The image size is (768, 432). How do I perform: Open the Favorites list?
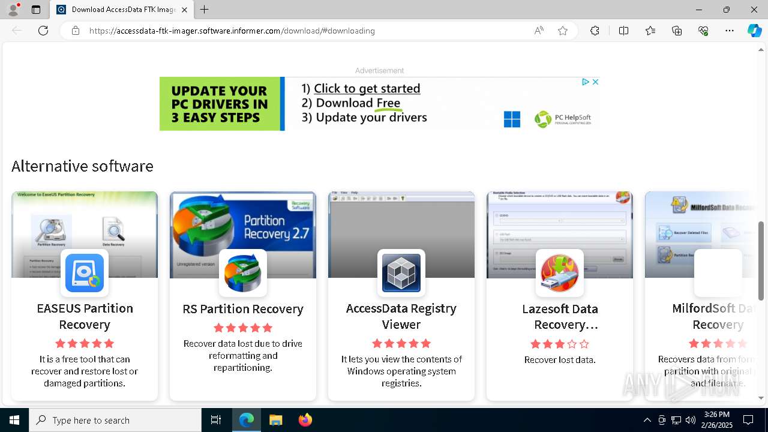click(x=650, y=31)
